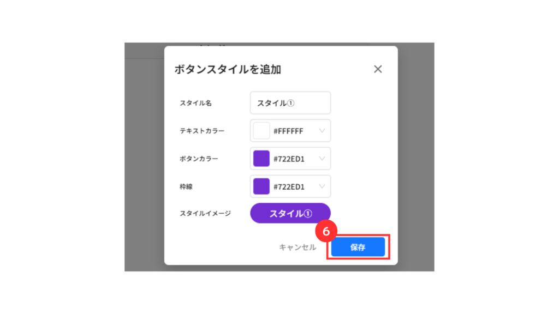Click the スタイルイメージ label
Screen dimensions: 559x314
click(205, 213)
